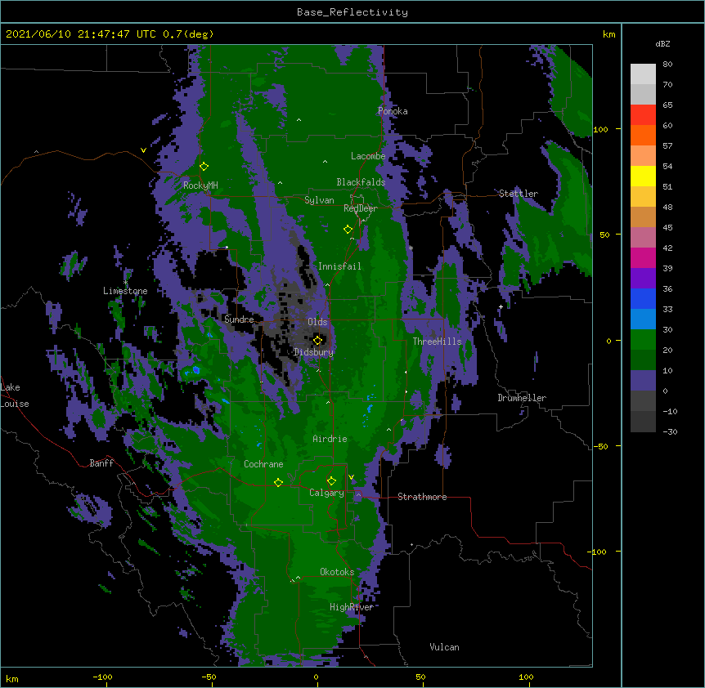Click the 50 tick on bottom axis

pos(420,677)
